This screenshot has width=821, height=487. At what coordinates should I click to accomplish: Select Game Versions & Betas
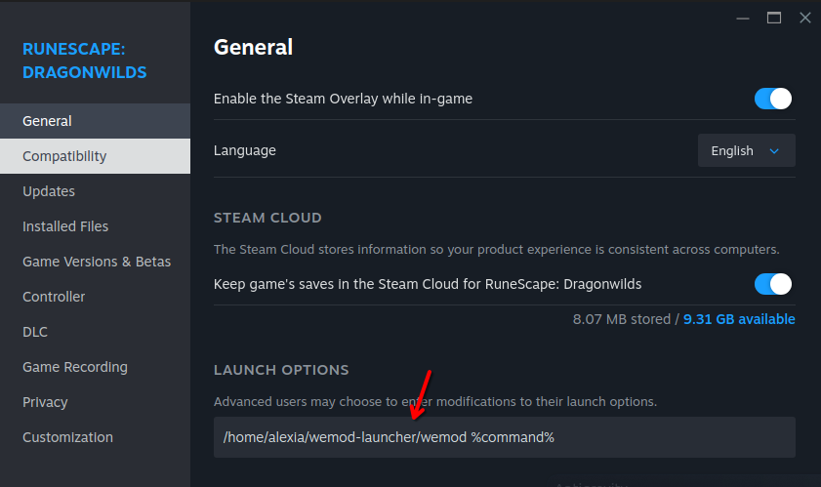tap(97, 262)
